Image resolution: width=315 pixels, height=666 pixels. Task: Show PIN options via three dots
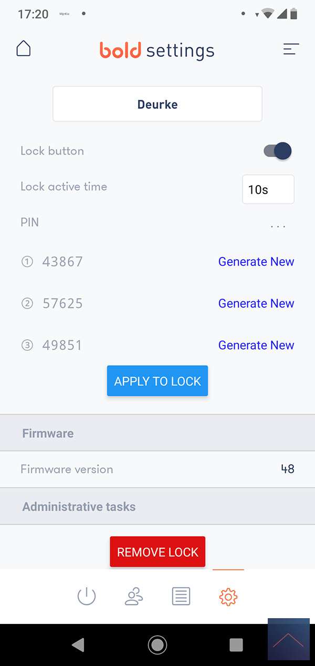pyautogui.click(x=278, y=226)
